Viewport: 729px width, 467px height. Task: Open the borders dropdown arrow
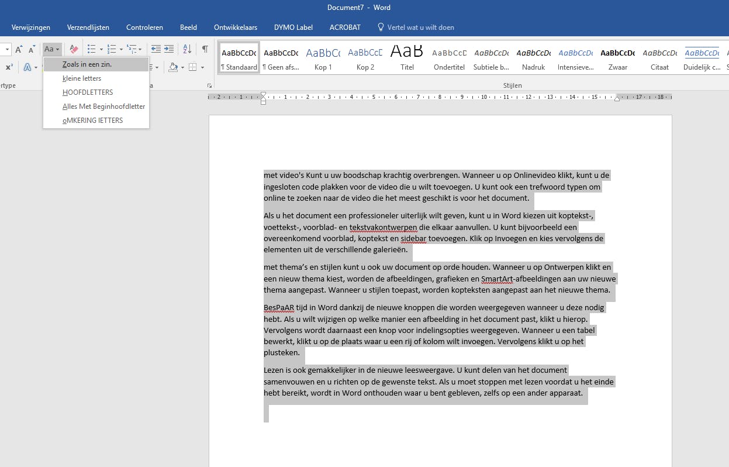tap(202, 68)
